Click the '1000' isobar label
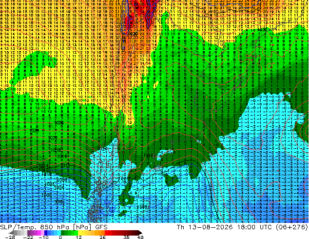This screenshot has height=239, width=309. coord(47,195)
